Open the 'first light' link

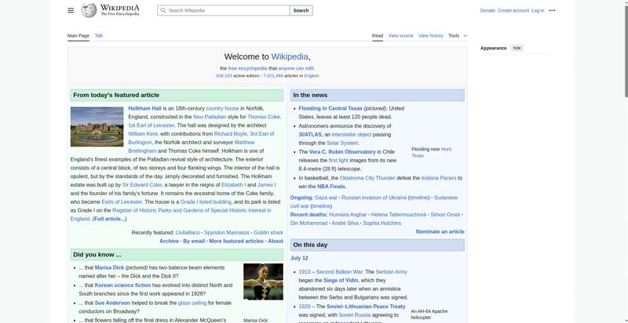click(338, 160)
